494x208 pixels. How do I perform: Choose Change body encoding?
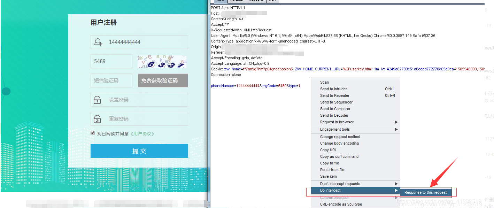tap(355, 143)
